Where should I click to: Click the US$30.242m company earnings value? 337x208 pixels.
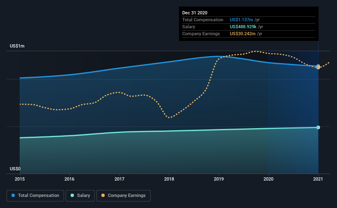click(x=243, y=34)
